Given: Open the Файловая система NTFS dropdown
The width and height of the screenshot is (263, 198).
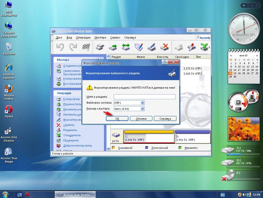Looking at the screenshot, I should point(142,103).
